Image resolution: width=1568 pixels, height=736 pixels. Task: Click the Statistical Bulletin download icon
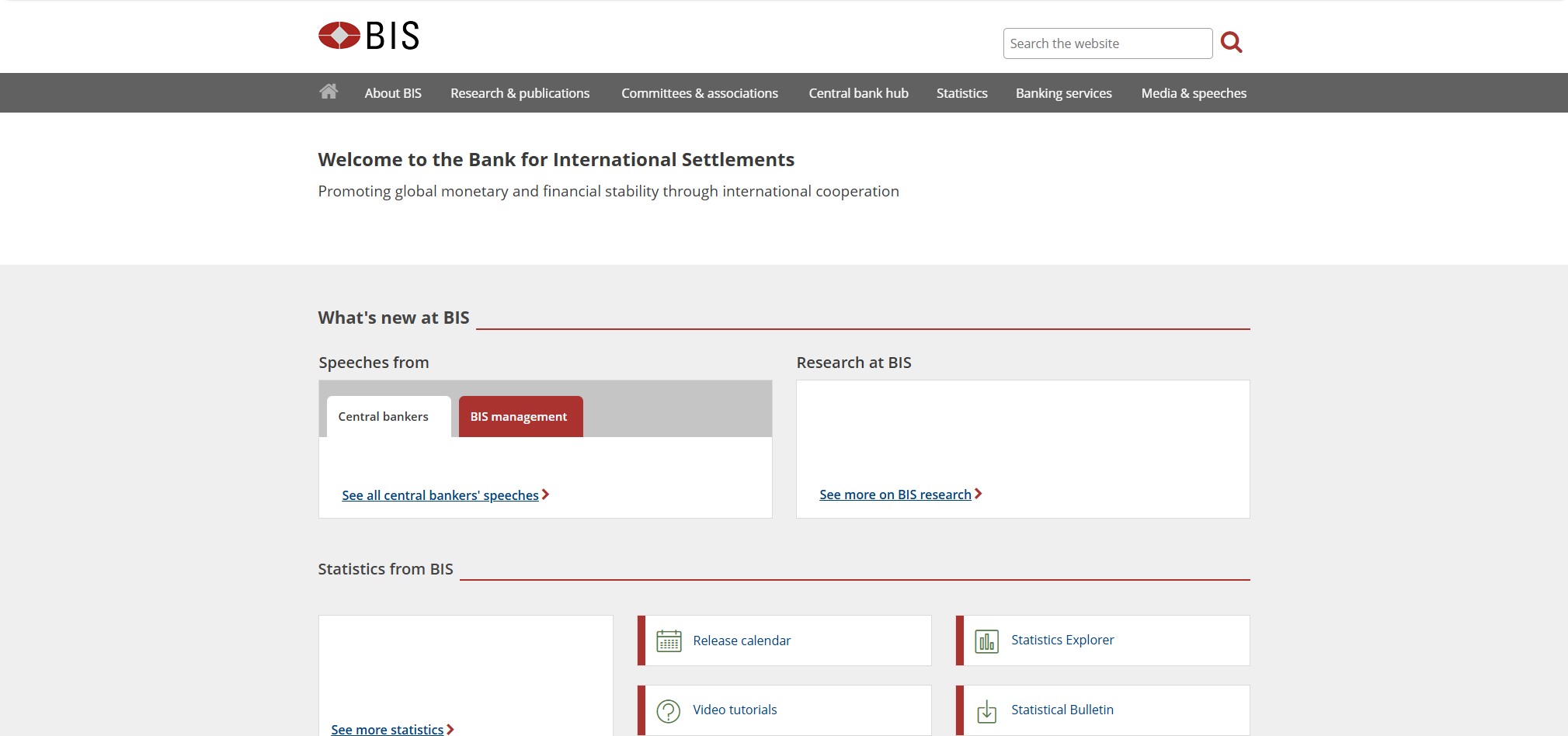click(x=987, y=710)
